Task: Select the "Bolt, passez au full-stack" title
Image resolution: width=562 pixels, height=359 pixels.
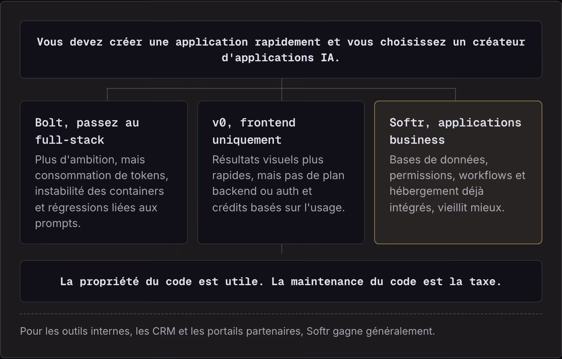Action: pos(87,131)
